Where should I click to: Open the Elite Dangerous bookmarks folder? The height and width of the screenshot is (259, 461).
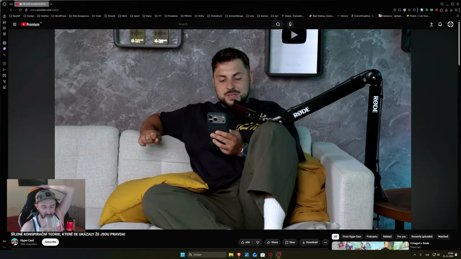click(x=79, y=16)
